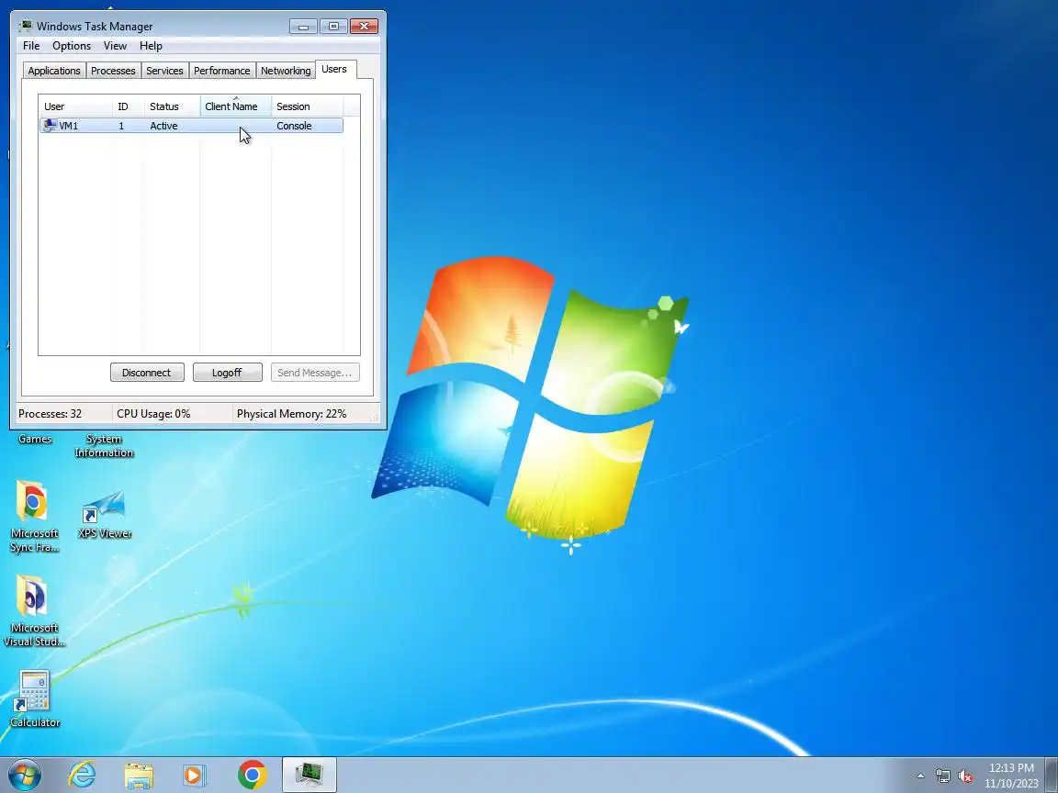This screenshot has width=1058, height=793.
Task: Close the Windows Task Manager window
Action: 364,27
